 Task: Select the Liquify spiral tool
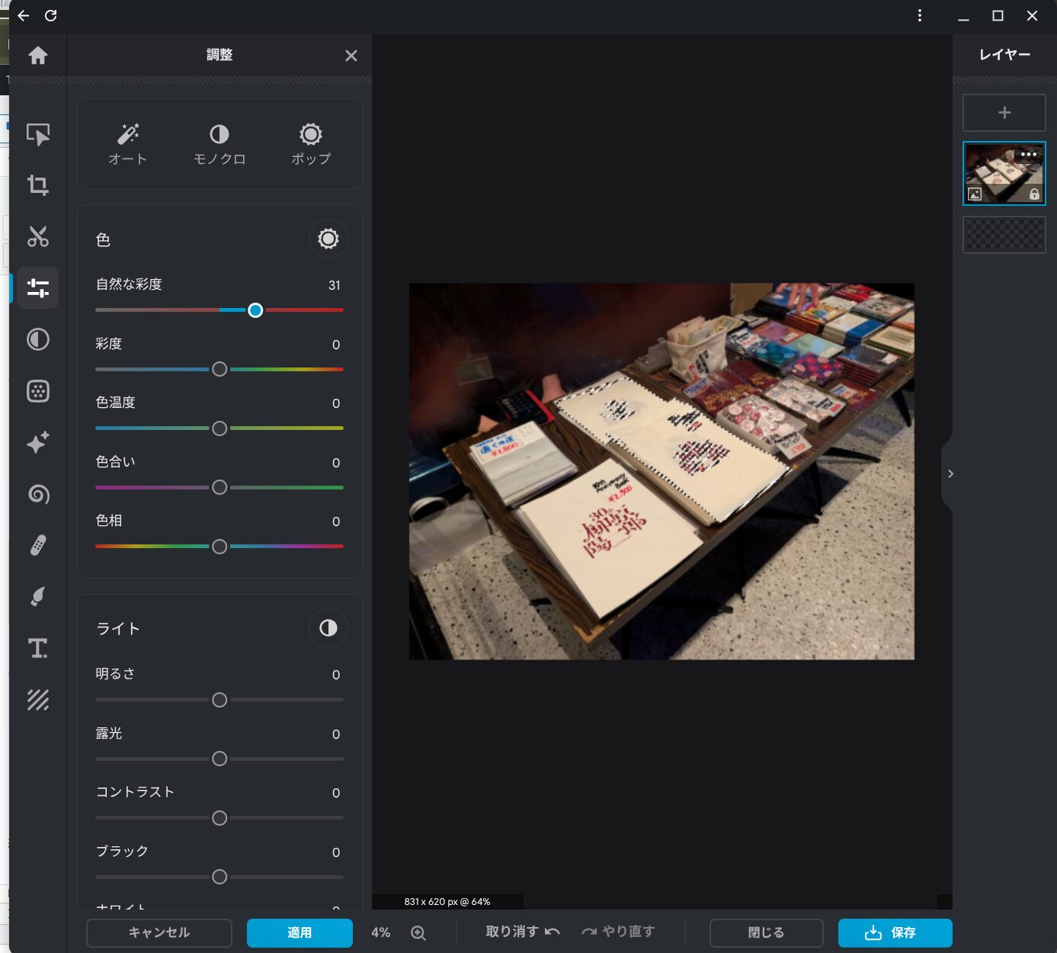click(x=37, y=494)
